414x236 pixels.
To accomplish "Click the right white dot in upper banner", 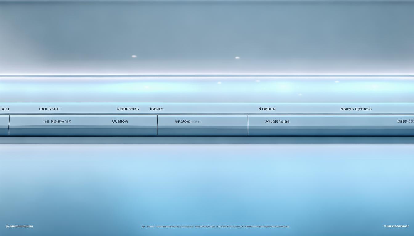I will [x=237, y=57].
